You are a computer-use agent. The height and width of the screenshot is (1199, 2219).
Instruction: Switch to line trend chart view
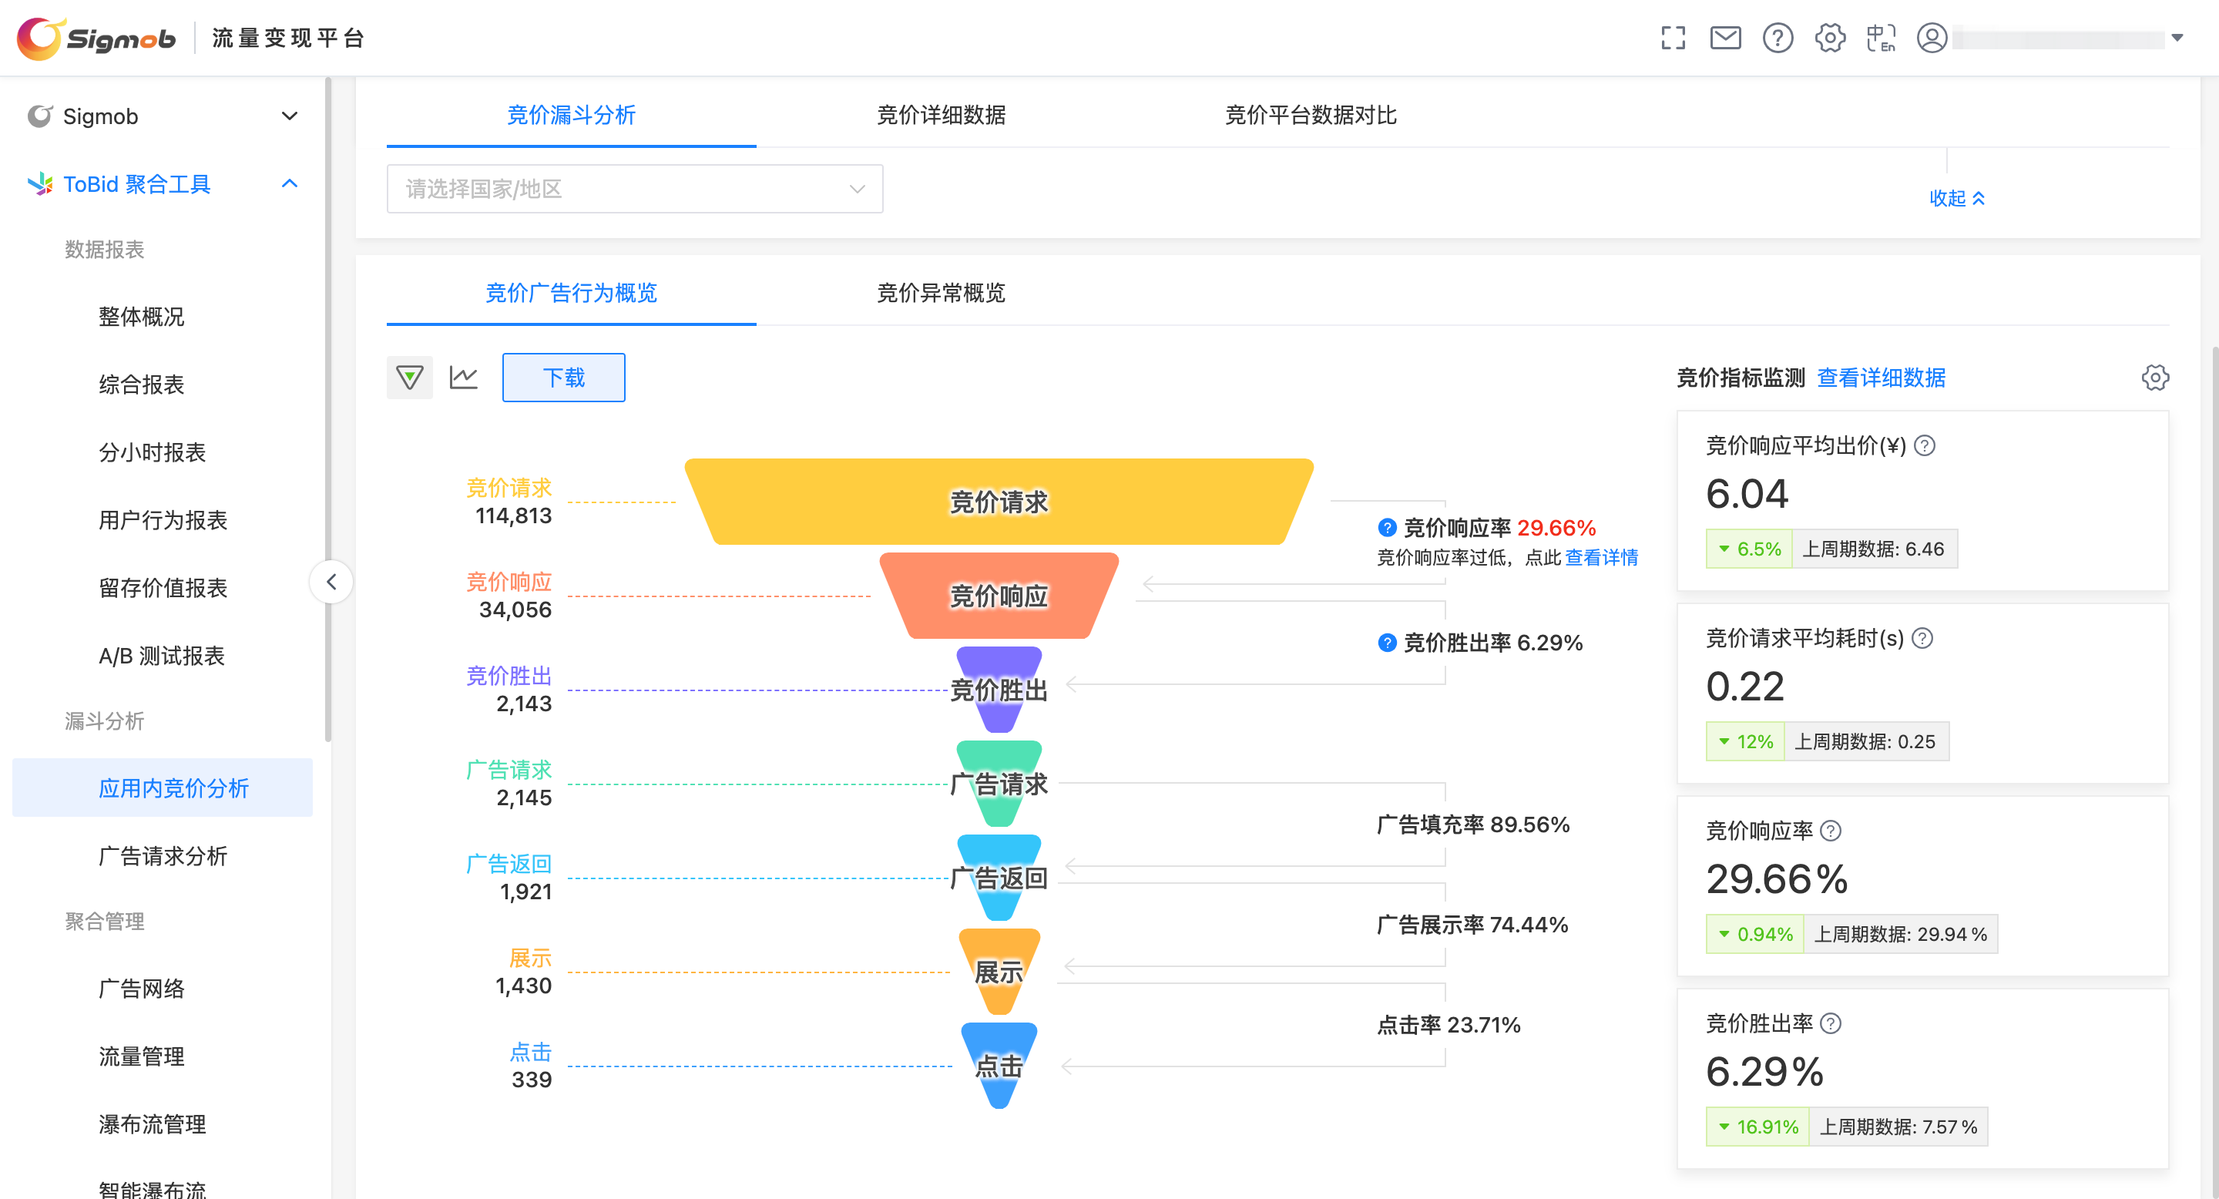(x=463, y=378)
